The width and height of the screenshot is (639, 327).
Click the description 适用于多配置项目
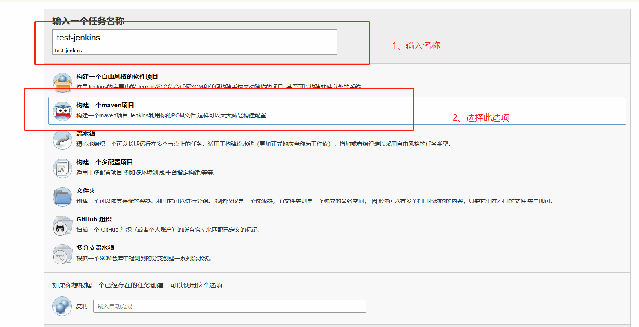tap(145, 172)
